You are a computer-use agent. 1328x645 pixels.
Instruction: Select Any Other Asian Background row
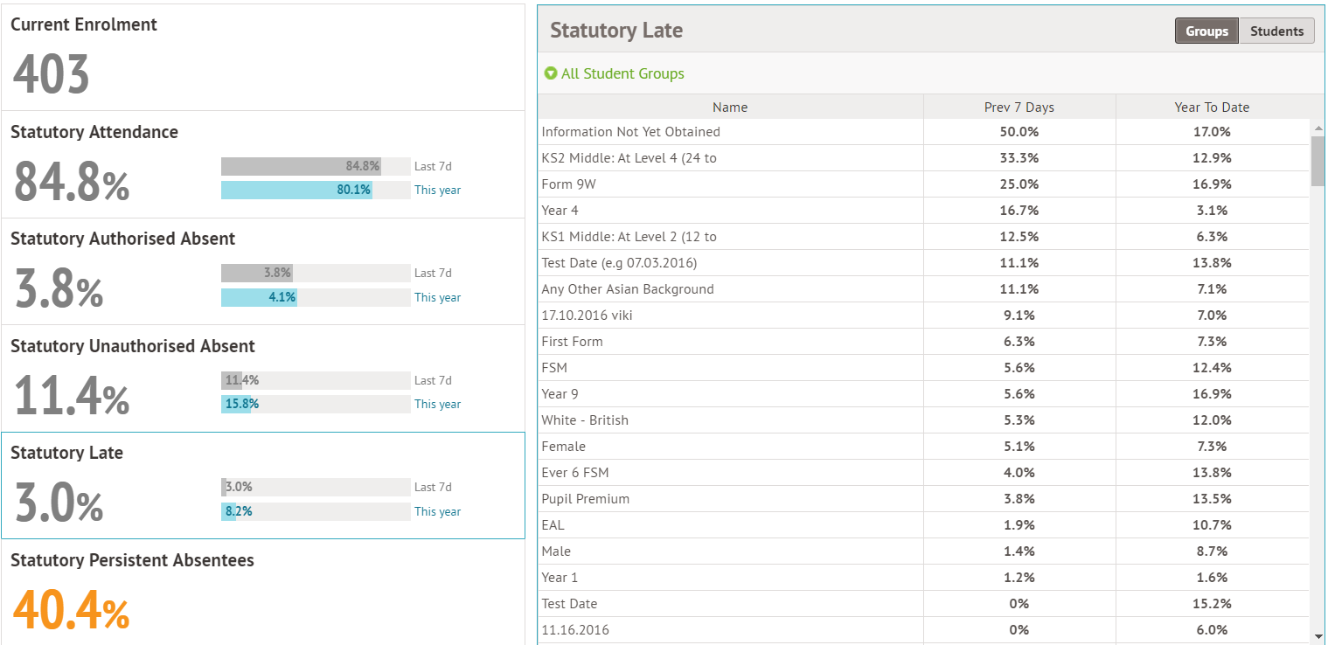[923, 289]
